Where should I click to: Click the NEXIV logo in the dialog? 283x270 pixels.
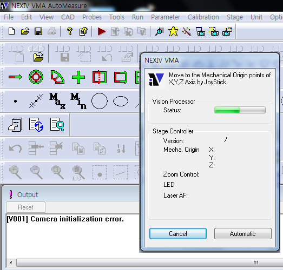coord(156,79)
